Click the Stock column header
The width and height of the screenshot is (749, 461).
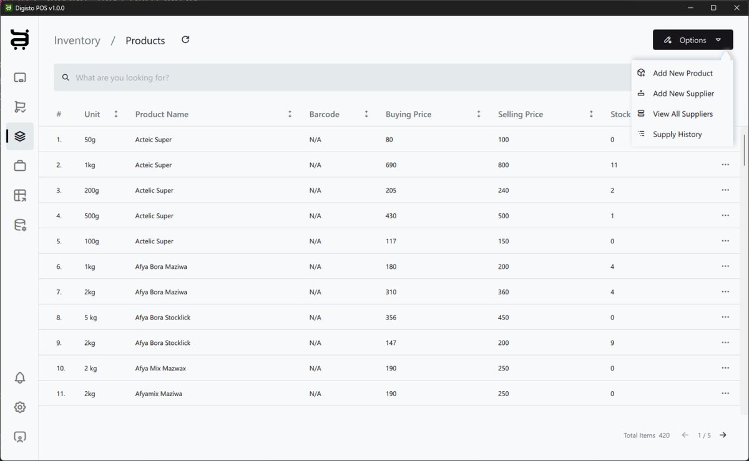pyautogui.click(x=620, y=114)
